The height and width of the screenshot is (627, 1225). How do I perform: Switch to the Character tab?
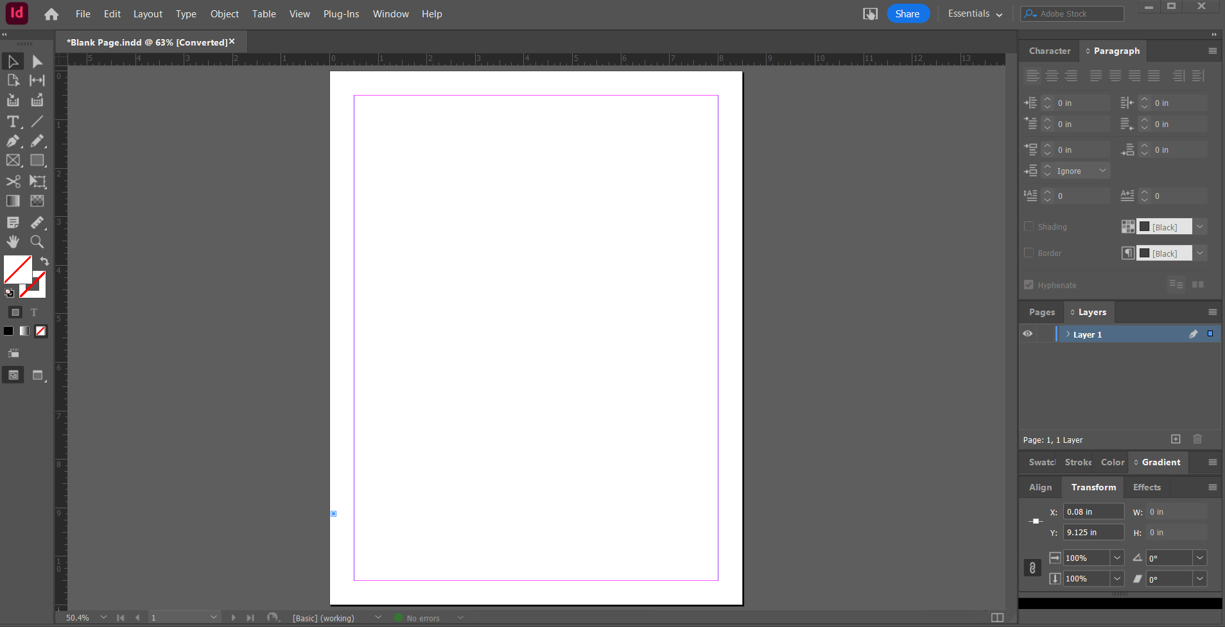1049,51
